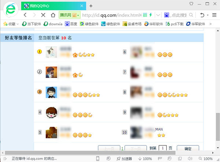Mute page sound speaker icon
The height and width of the screenshot is (162, 220).
190,159
